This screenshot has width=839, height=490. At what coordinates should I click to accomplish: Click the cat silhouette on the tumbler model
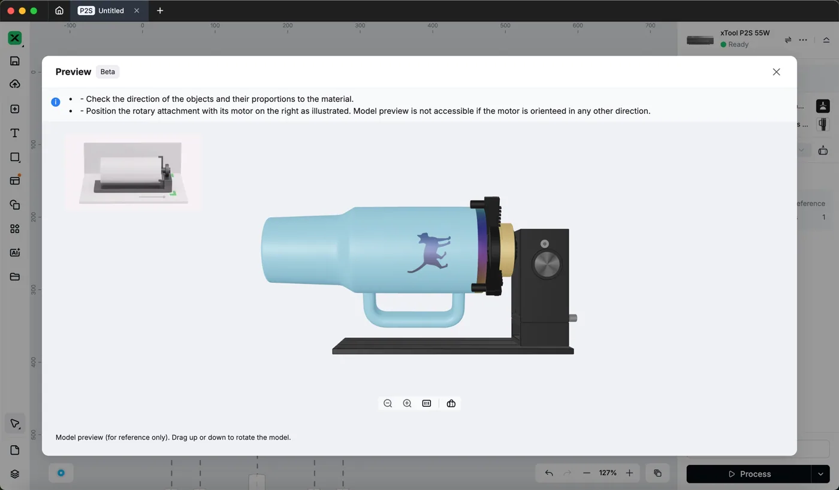[429, 252]
